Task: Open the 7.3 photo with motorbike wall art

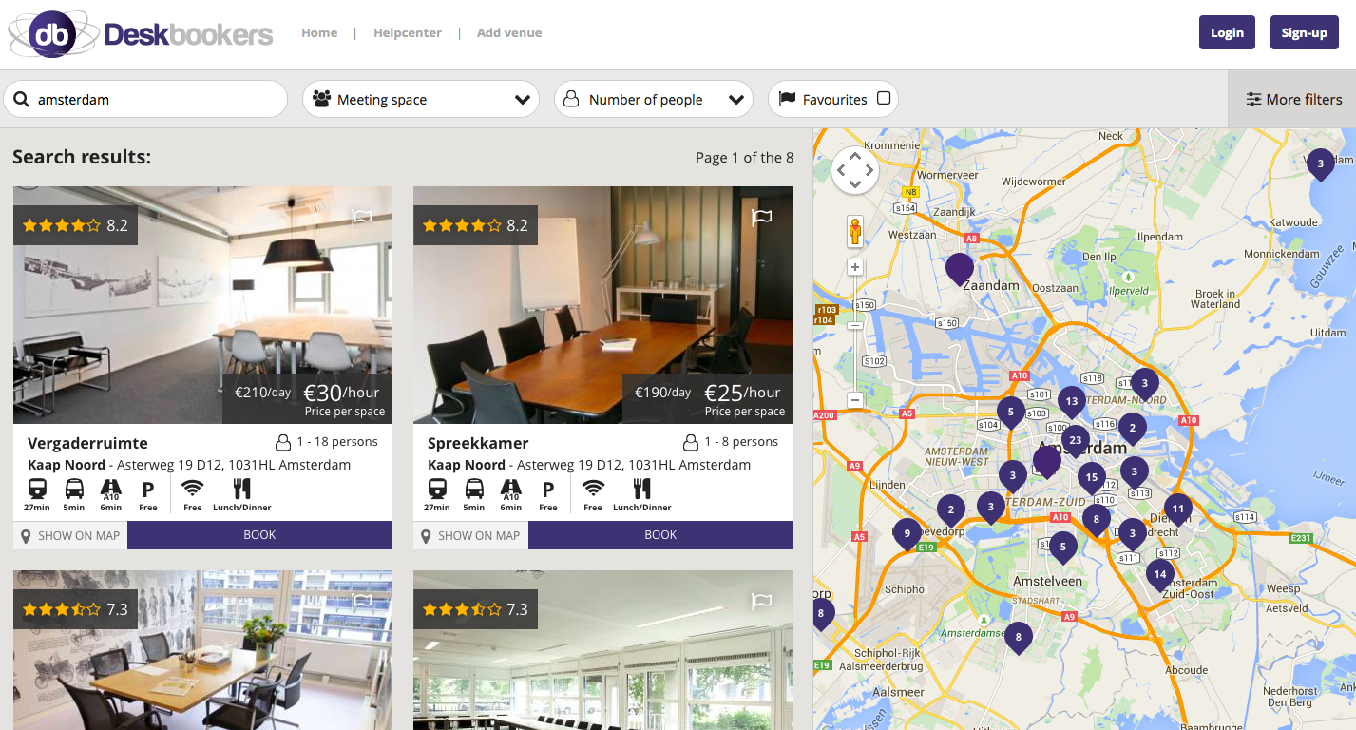Action: click(x=202, y=650)
